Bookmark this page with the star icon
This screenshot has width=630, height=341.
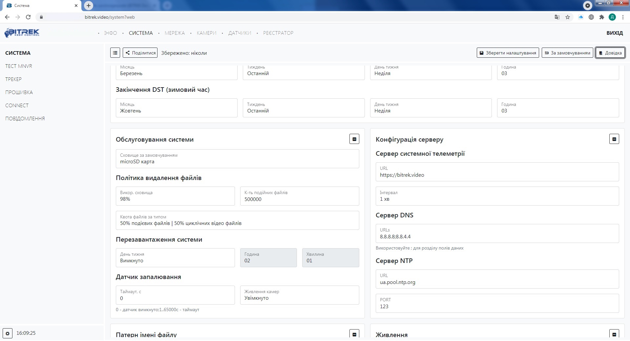point(568,17)
